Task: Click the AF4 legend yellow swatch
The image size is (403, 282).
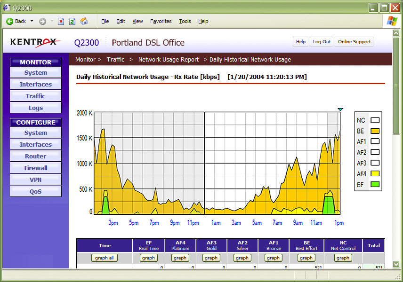Action: click(x=375, y=174)
